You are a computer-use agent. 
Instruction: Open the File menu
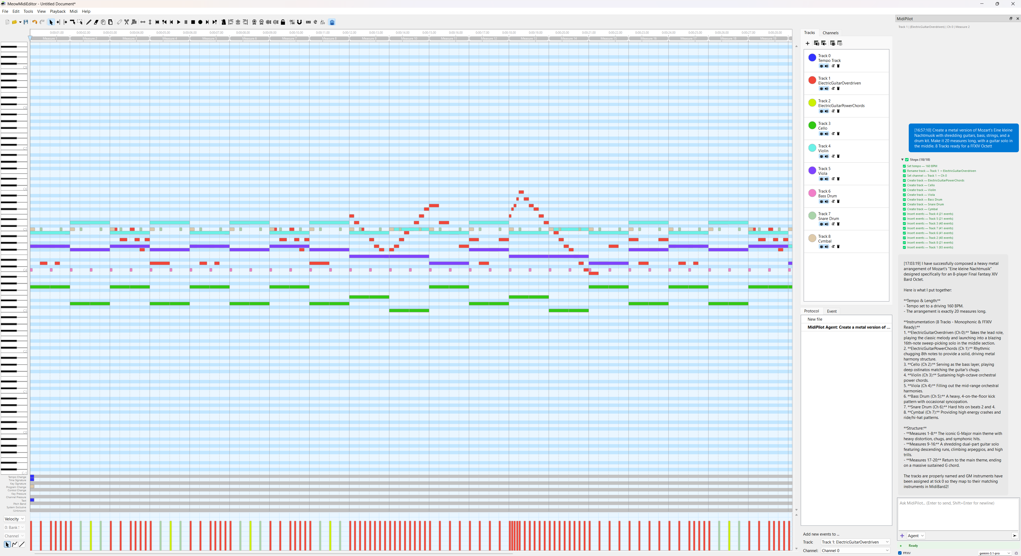click(x=5, y=11)
